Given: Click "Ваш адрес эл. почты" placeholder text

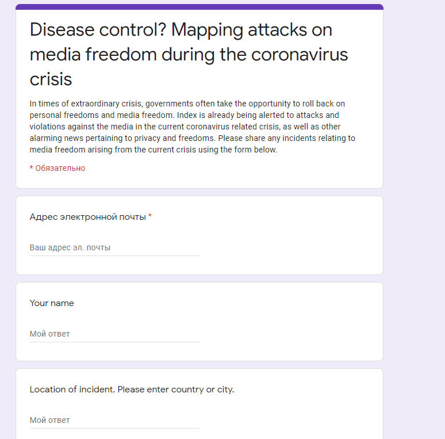Looking at the screenshot, I should [70, 248].
